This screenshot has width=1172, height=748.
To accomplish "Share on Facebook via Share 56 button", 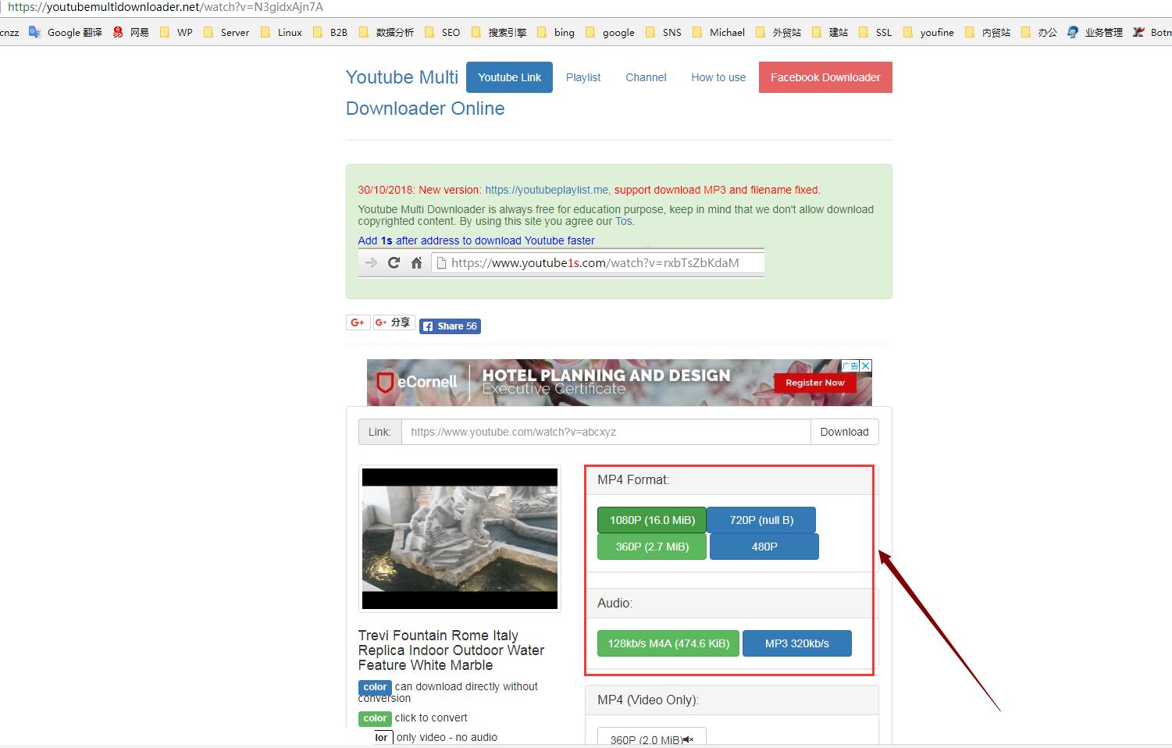I will [x=450, y=326].
